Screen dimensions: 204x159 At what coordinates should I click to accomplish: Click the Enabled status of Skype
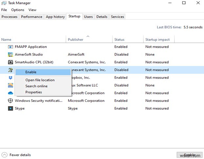tap(121, 108)
